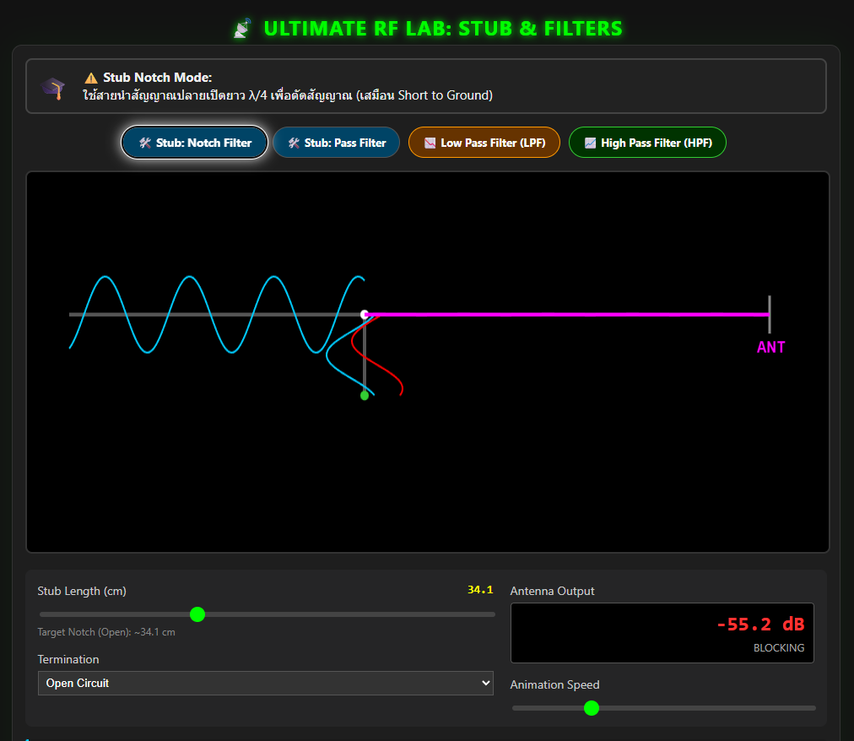Click the downward chart icon on Low Pass Filter

430,143
